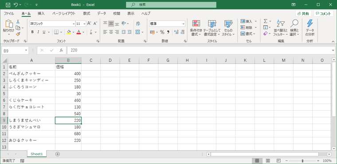
Task: Open the number format dropdown
Action: click(x=183, y=23)
